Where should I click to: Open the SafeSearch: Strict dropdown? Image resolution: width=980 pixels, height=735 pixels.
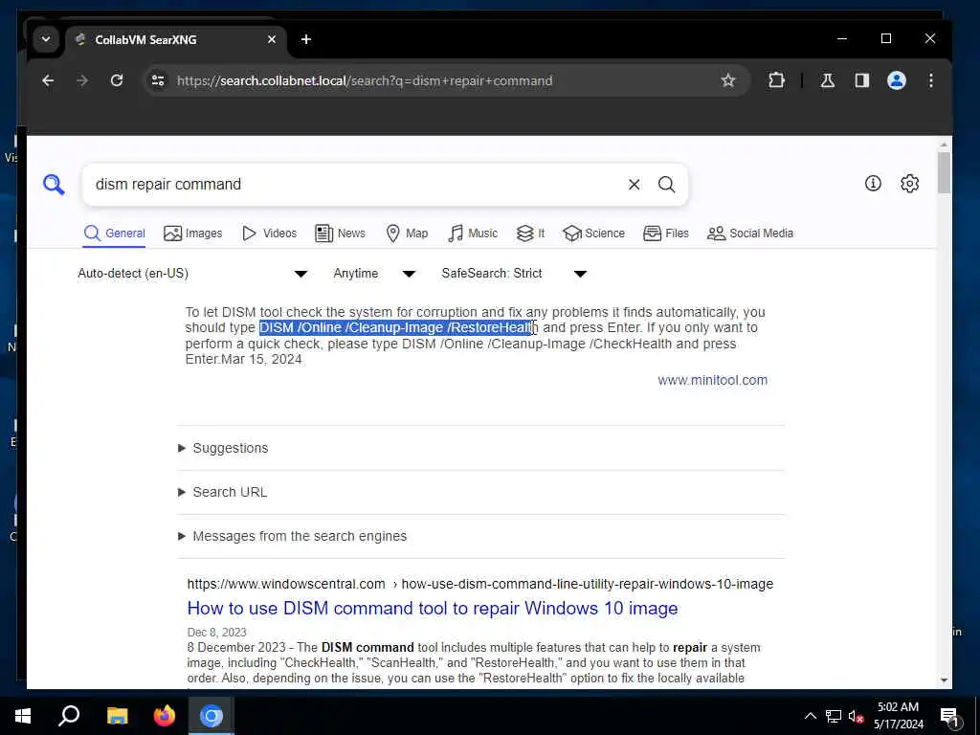pyautogui.click(x=514, y=274)
